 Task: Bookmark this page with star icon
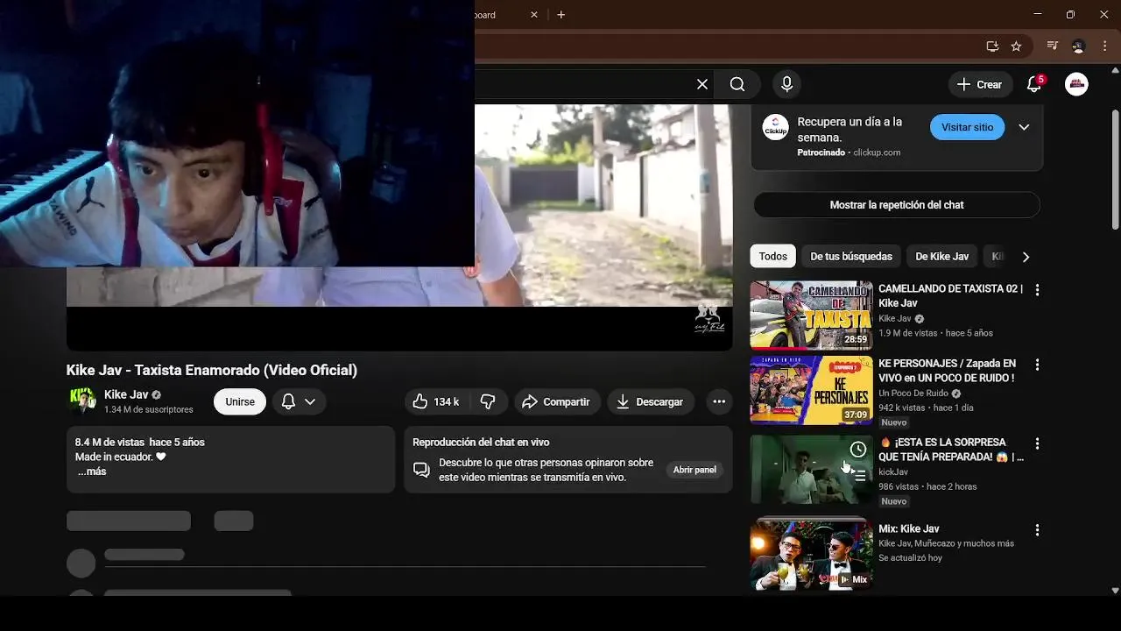pos(1016,46)
